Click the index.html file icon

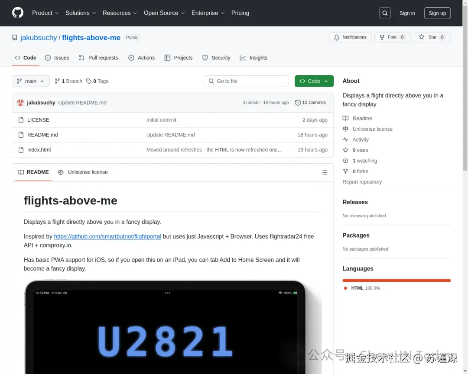coord(21,150)
